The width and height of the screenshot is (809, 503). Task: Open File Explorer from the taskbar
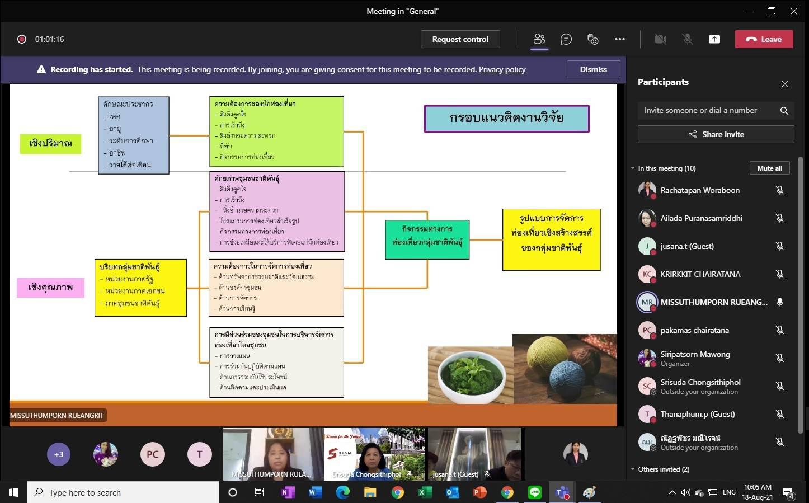click(370, 492)
